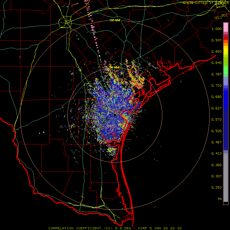Viewport: 230px width, 230px height.
Task: Click the 100 NMI range ring label
Action: pyautogui.click(x=115, y=20)
